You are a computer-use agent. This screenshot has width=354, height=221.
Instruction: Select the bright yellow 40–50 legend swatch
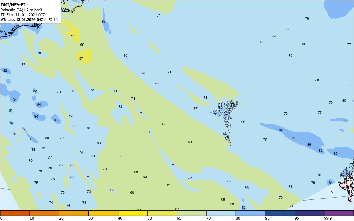click(x=133, y=213)
